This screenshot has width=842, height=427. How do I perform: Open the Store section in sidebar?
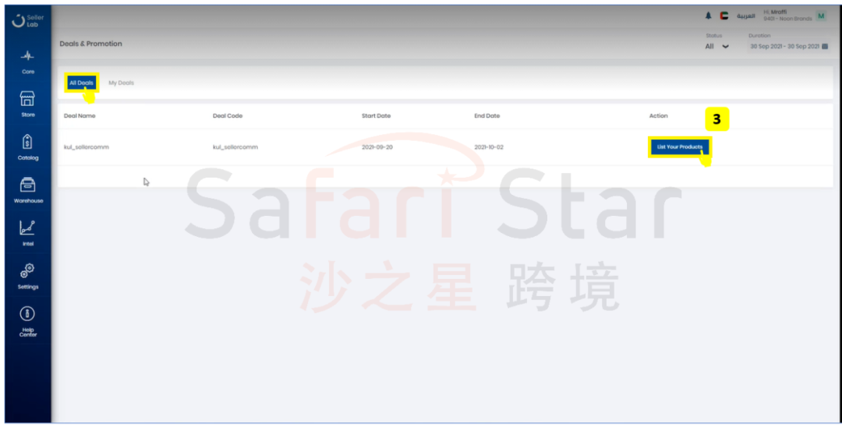tap(28, 104)
